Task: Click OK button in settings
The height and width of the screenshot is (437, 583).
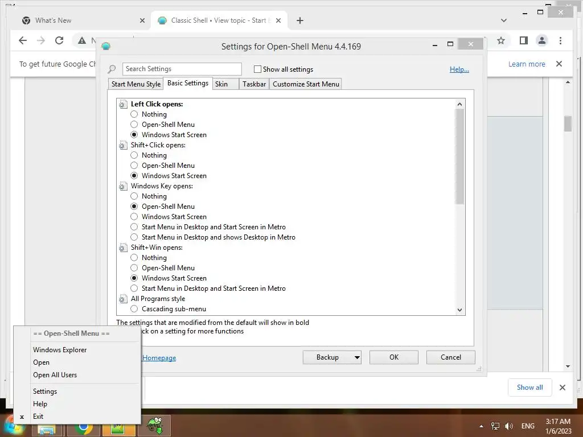Action: click(394, 357)
